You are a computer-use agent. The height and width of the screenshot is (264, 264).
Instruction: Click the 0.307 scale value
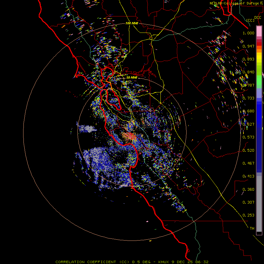[x=248, y=202]
